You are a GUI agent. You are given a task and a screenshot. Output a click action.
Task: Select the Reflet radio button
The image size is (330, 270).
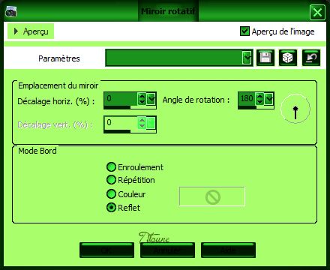[111, 207]
